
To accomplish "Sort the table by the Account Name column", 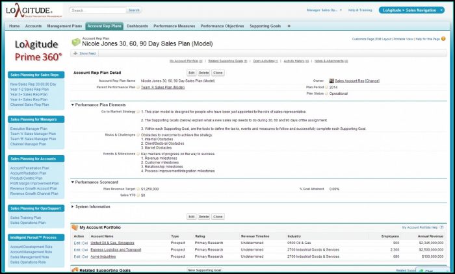I will [x=102, y=236].
